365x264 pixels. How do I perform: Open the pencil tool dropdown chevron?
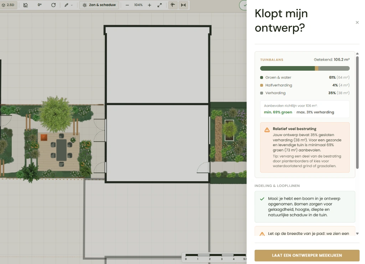point(72,5)
